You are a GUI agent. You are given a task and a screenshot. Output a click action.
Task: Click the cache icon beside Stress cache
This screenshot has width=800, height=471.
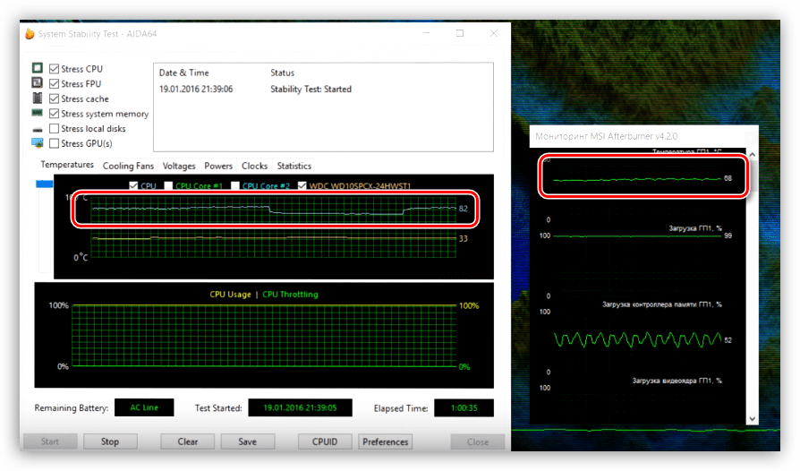tap(38, 98)
